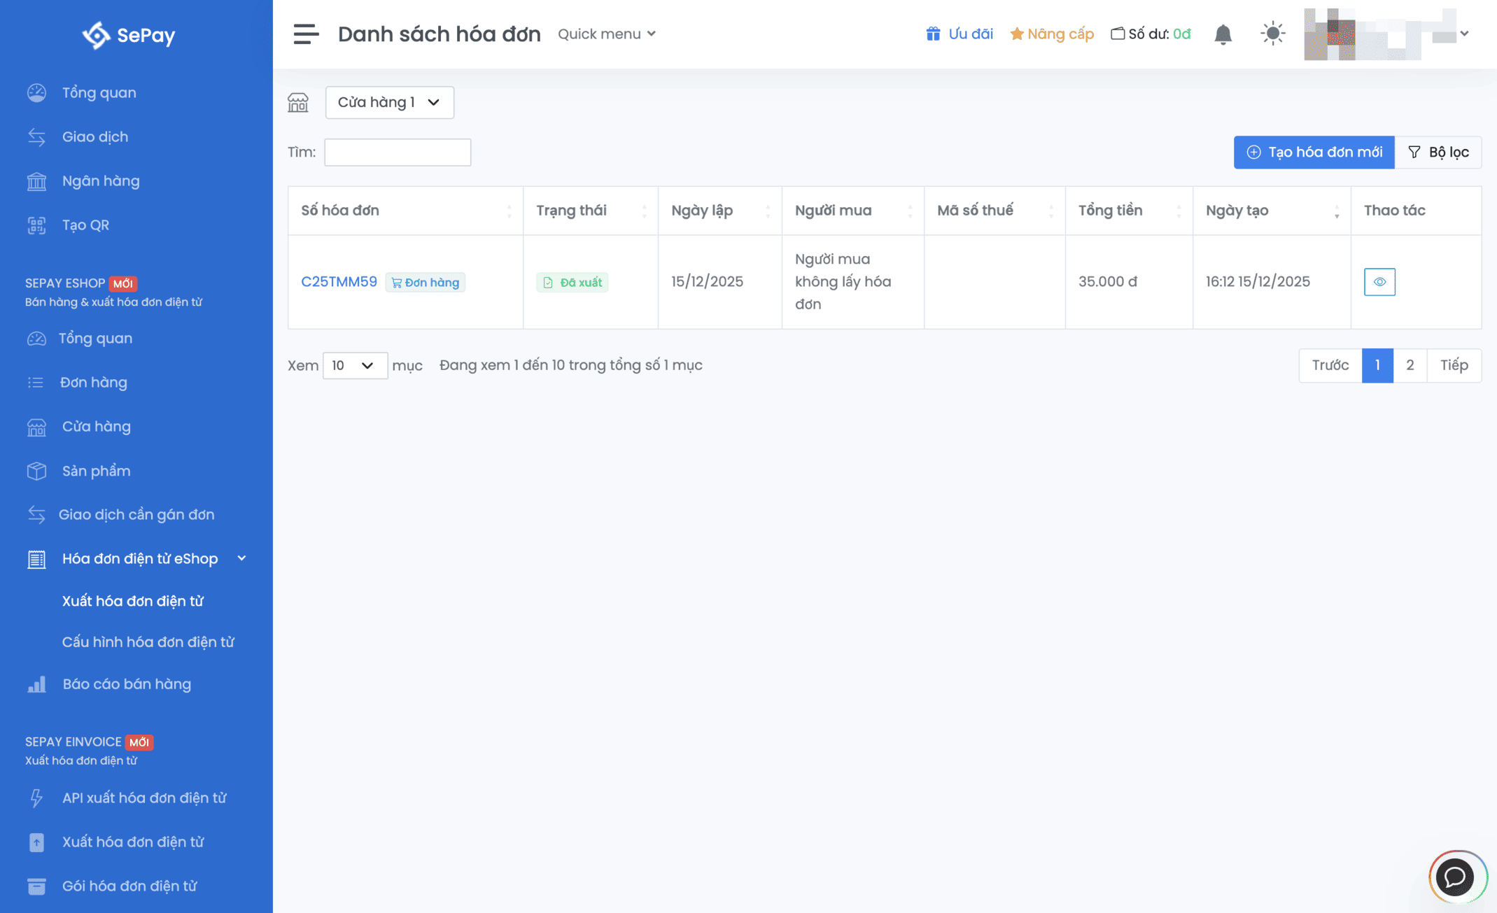The height and width of the screenshot is (913, 1497).
Task: Change the rows-per-page selector showing 10
Action: point(354,365)
